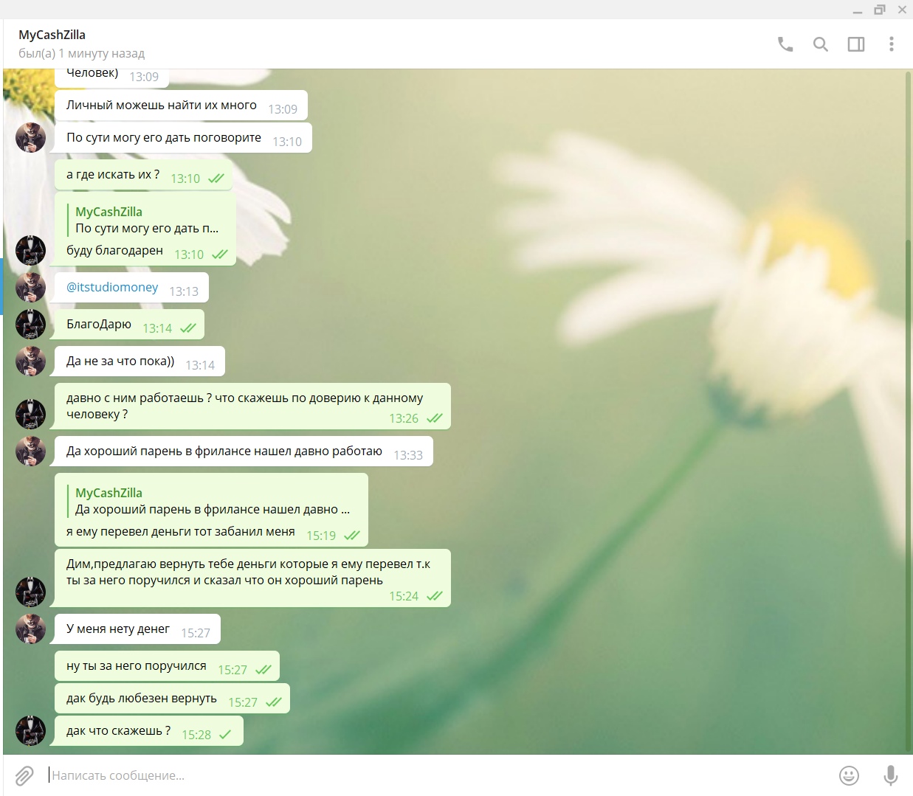Open the three-dot chat options menu
913x796 pixels.
point(891,44)
